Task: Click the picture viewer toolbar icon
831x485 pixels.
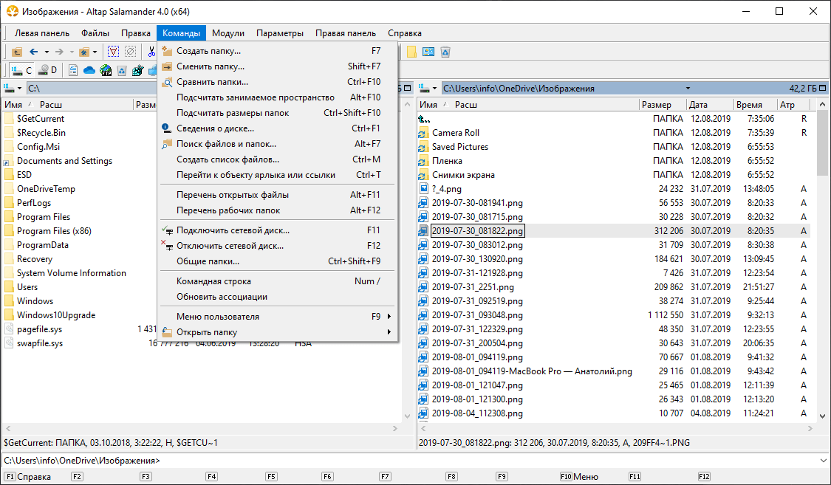Action: [428, 52]
